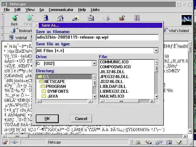This screenshot has height=147, width=196.
Task: Click the Save as filename field
Action: 97,37
